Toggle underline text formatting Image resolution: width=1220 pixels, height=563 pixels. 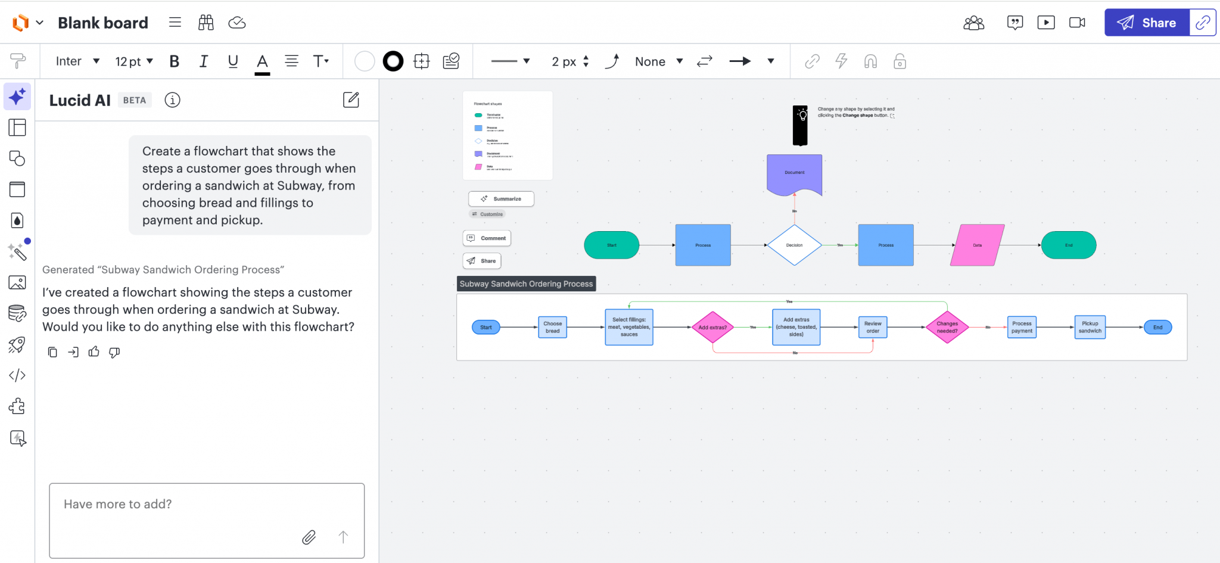[233, 61]
